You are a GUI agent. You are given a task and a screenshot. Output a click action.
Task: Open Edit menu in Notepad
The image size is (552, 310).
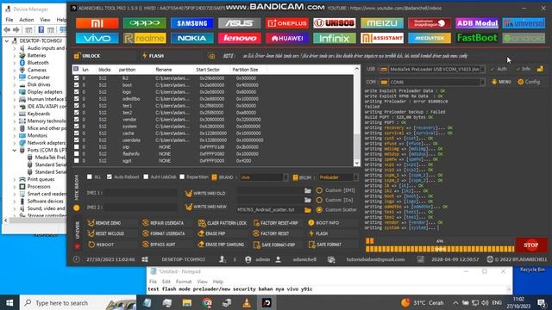tap(166, 282)
